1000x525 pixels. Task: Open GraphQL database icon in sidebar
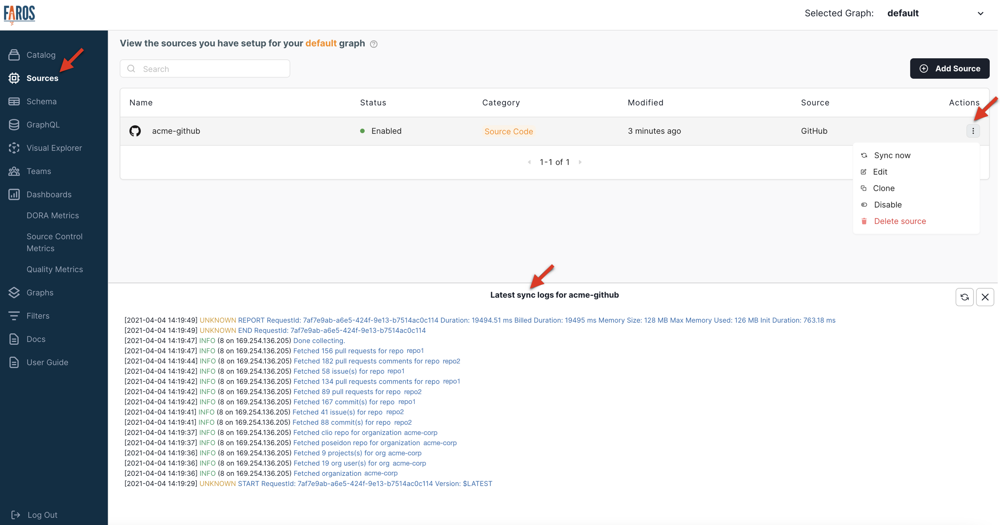pyautogui.click(x=14, y=124)
